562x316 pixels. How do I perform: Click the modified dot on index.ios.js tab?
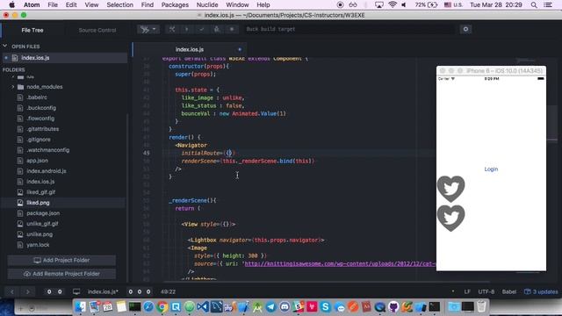[240, 49]
